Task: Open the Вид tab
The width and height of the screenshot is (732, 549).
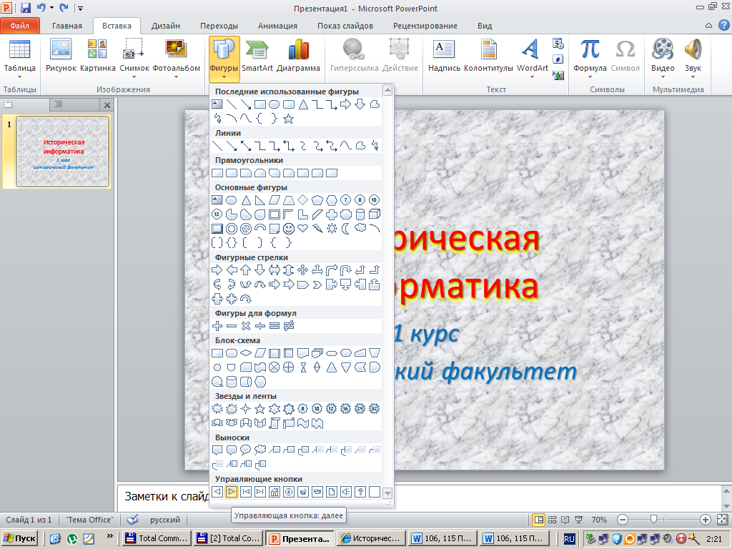Action: tap(485, 26)
